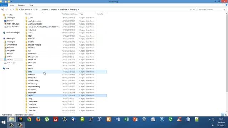Open the Inicio ribbon tab
The width and height of the screenshot is (228, 128).
pos(12,5)
